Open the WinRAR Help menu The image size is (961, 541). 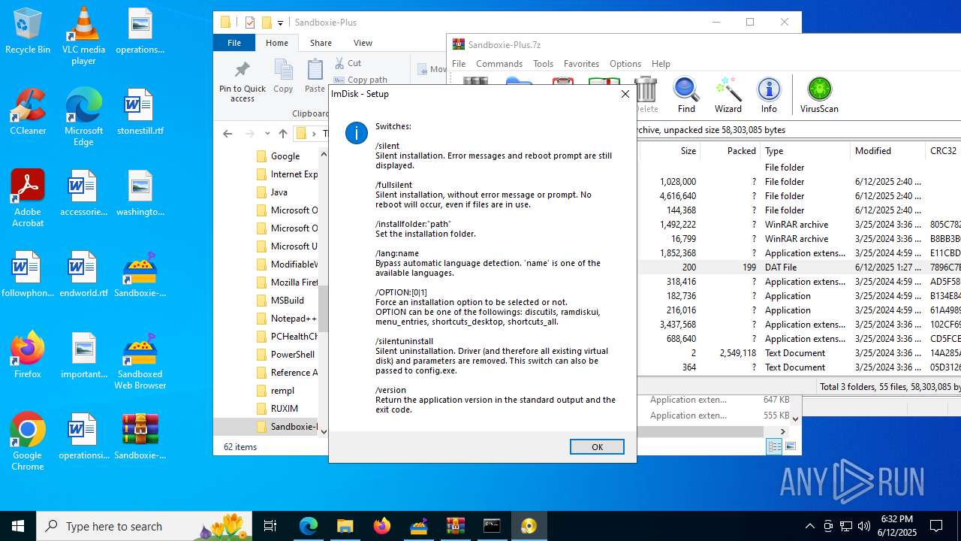coord(661,63)
